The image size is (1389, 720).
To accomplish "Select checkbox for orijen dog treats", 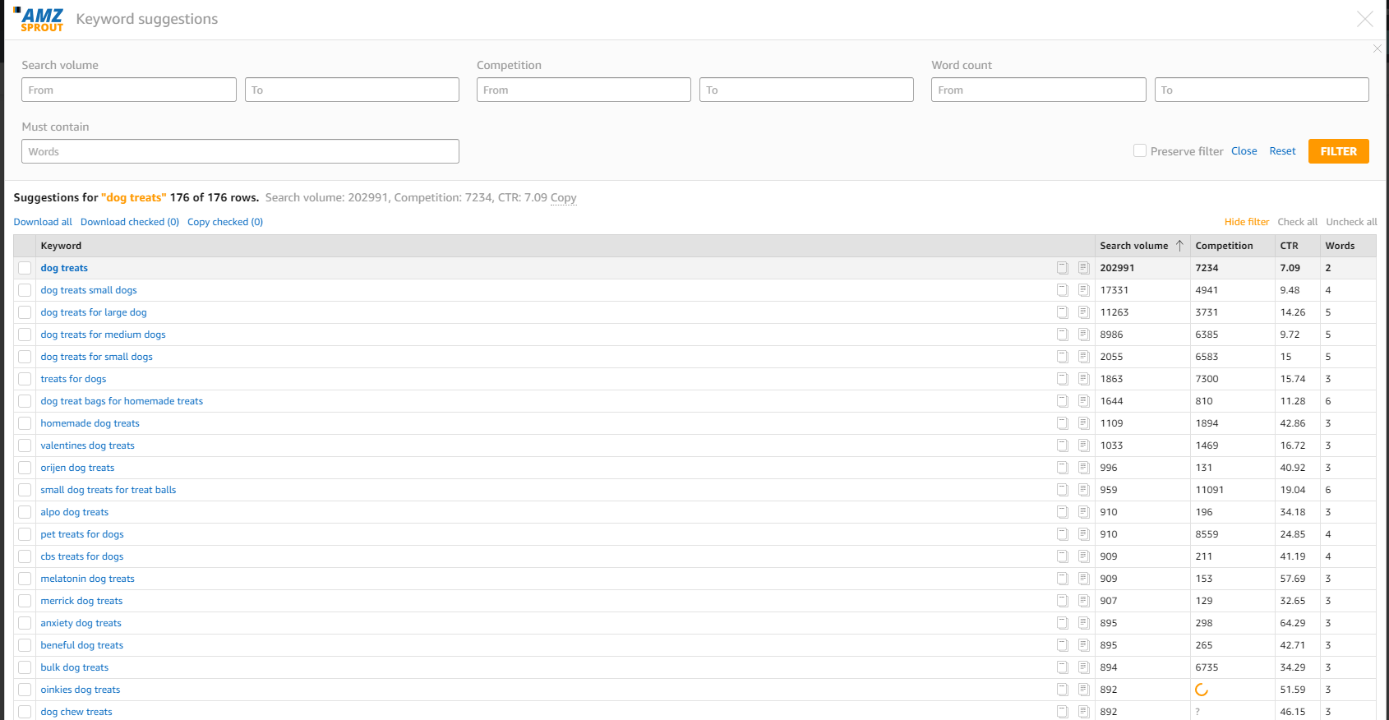I will point(25,468).
